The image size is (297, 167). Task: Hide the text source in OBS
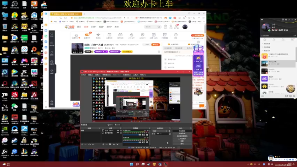tap(118, 131)
